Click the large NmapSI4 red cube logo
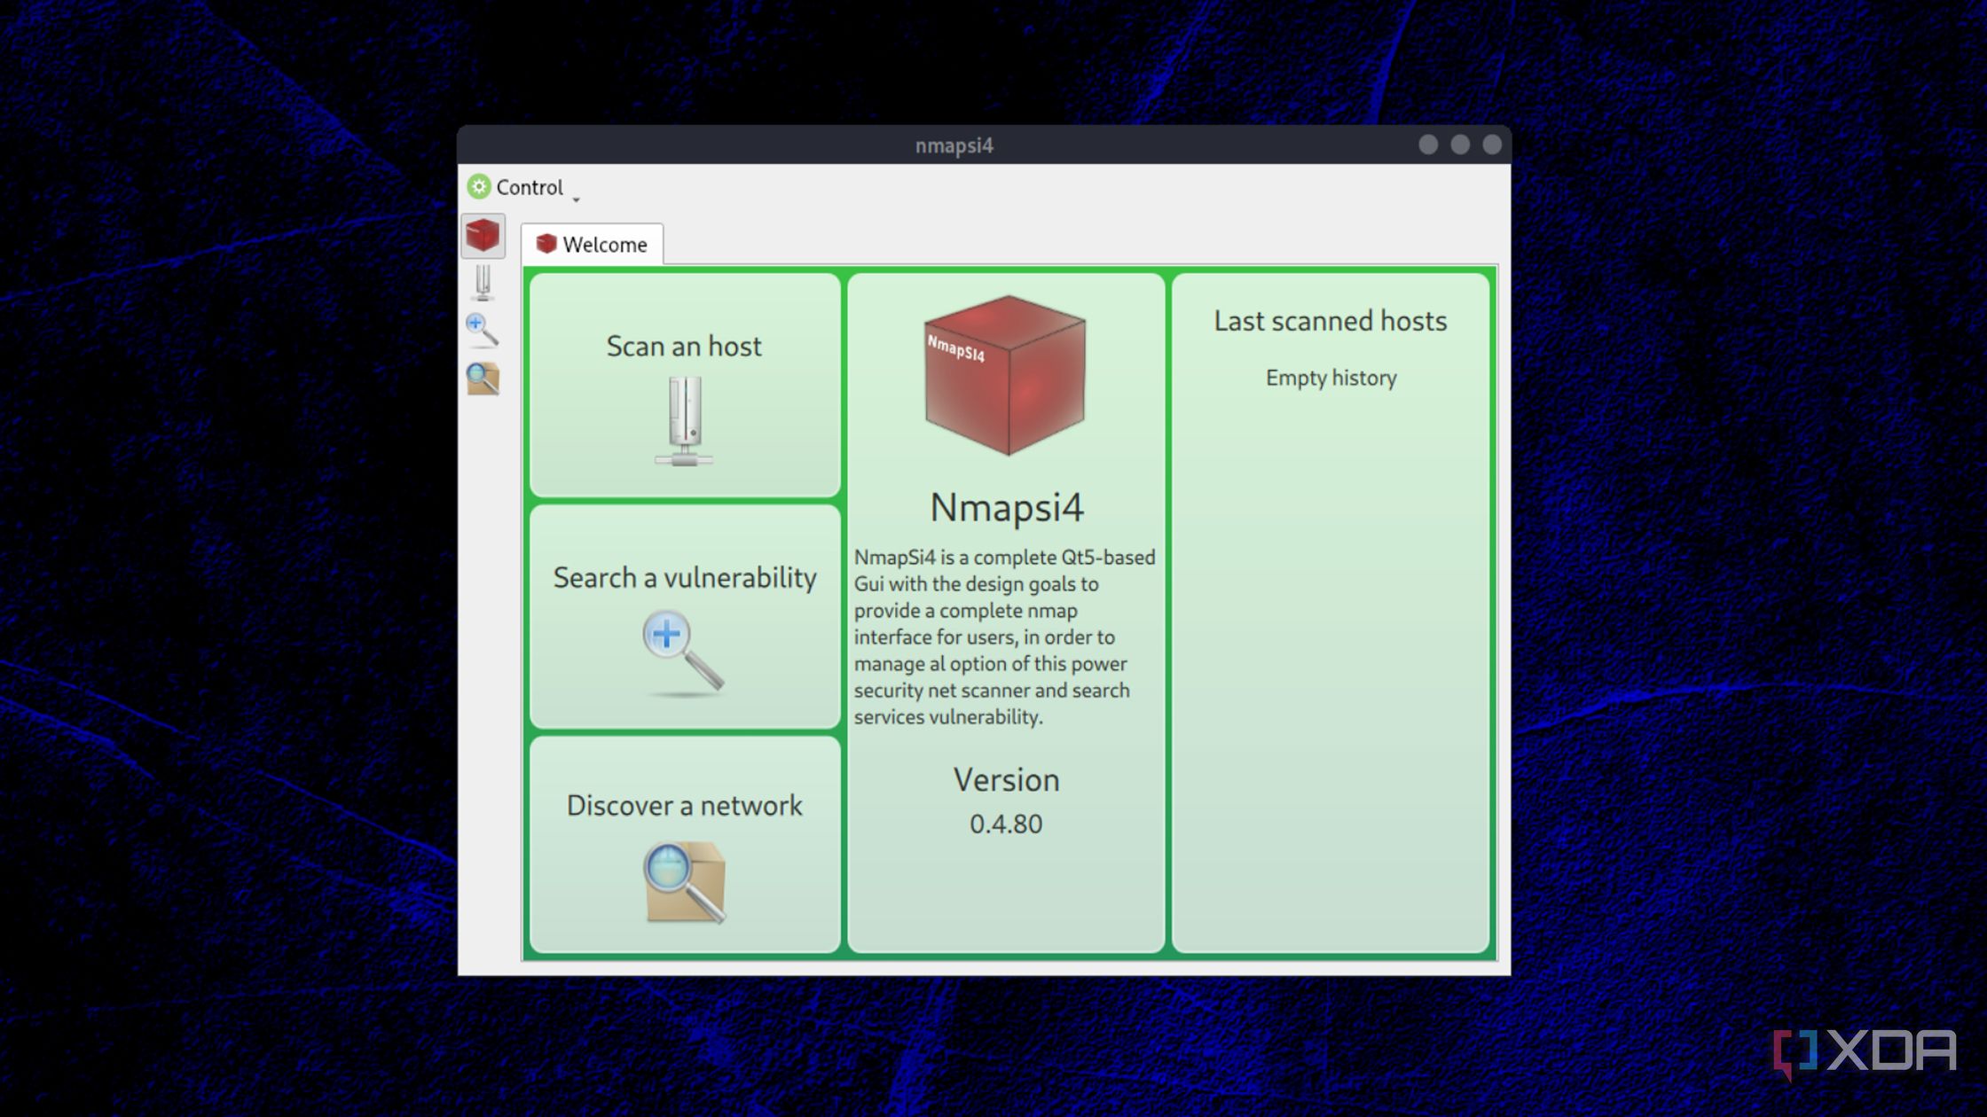1987x1117 pixels. (1005, 375)
